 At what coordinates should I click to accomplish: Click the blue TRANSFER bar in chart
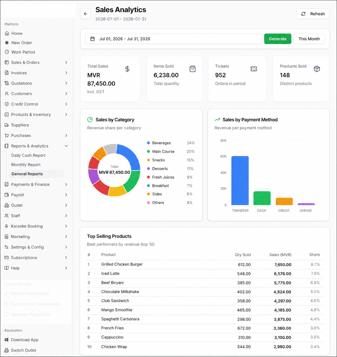pyautogui.click(x=240, y=181)
